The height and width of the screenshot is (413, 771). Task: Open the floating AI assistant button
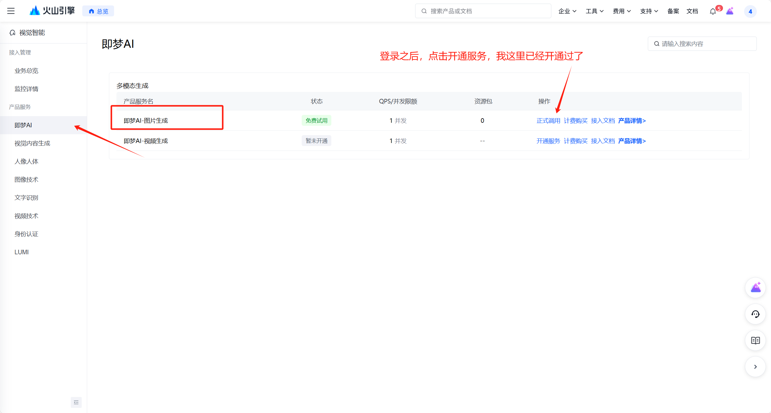pyautogui.click(x=756, y=288)
